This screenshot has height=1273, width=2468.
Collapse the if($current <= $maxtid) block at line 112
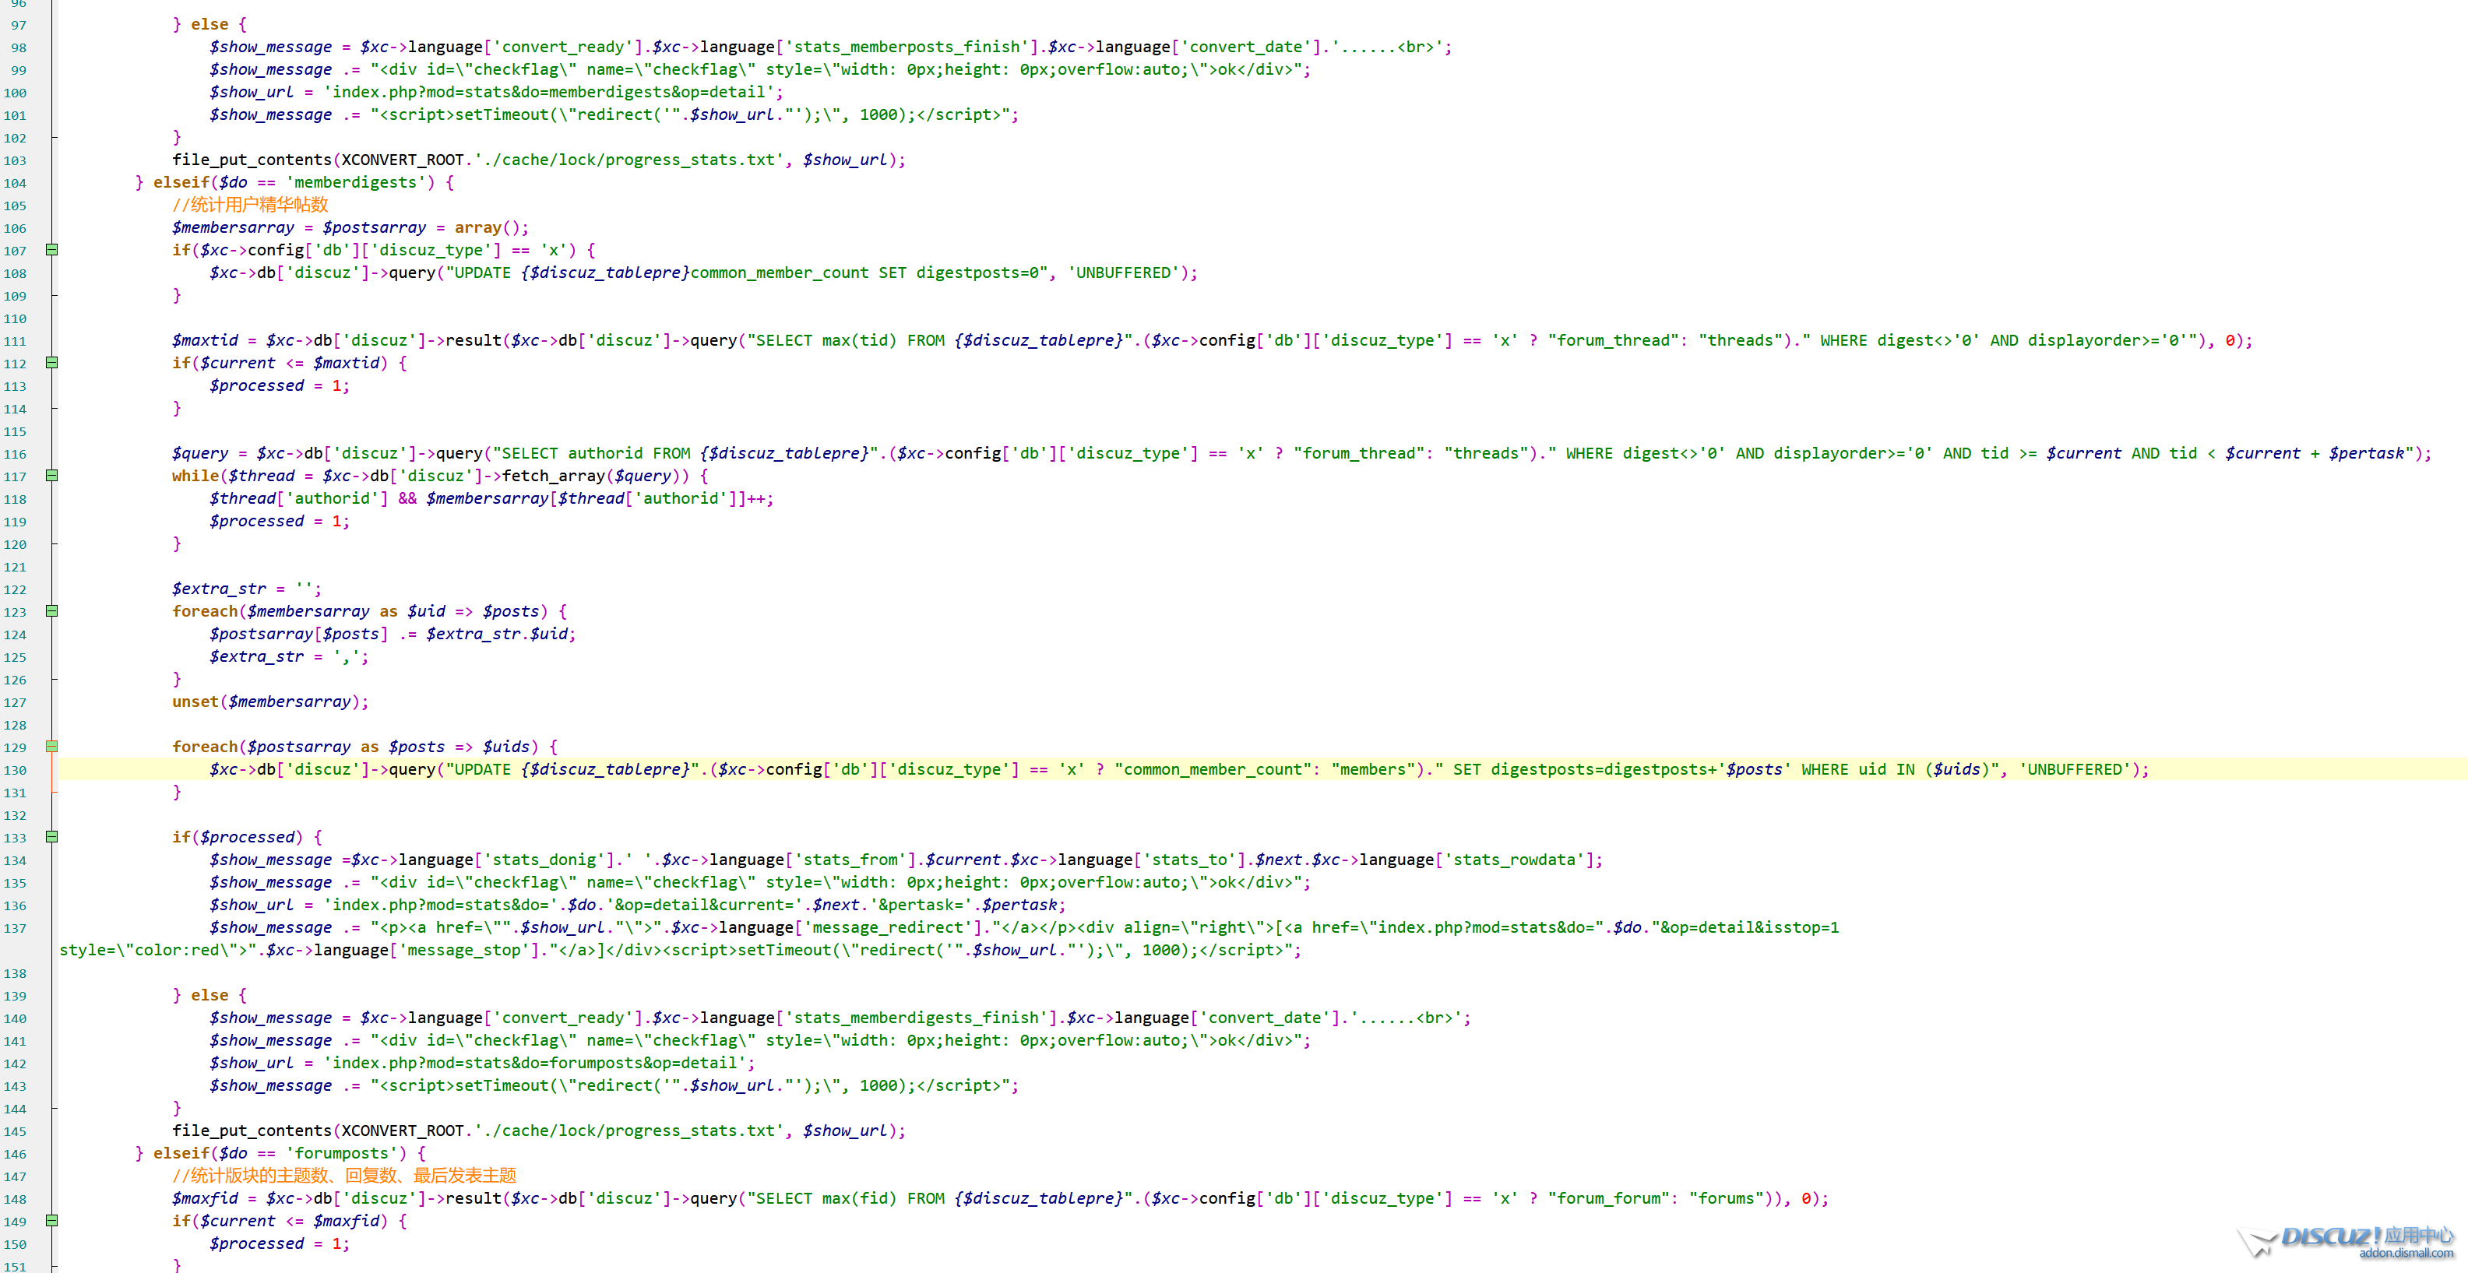(x=53, y=363)
